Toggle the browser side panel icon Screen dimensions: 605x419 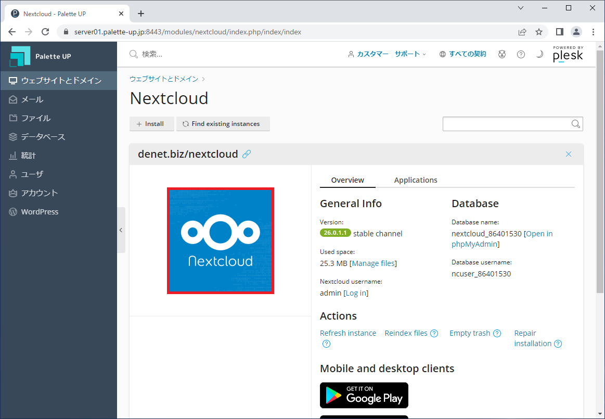point(559,32)
